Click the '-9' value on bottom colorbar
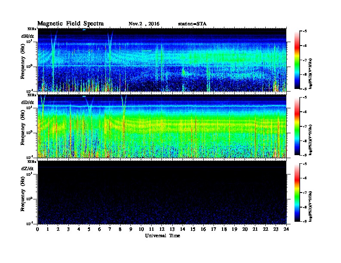The width and height of the screenshot is (341, 263). point(305,221)
